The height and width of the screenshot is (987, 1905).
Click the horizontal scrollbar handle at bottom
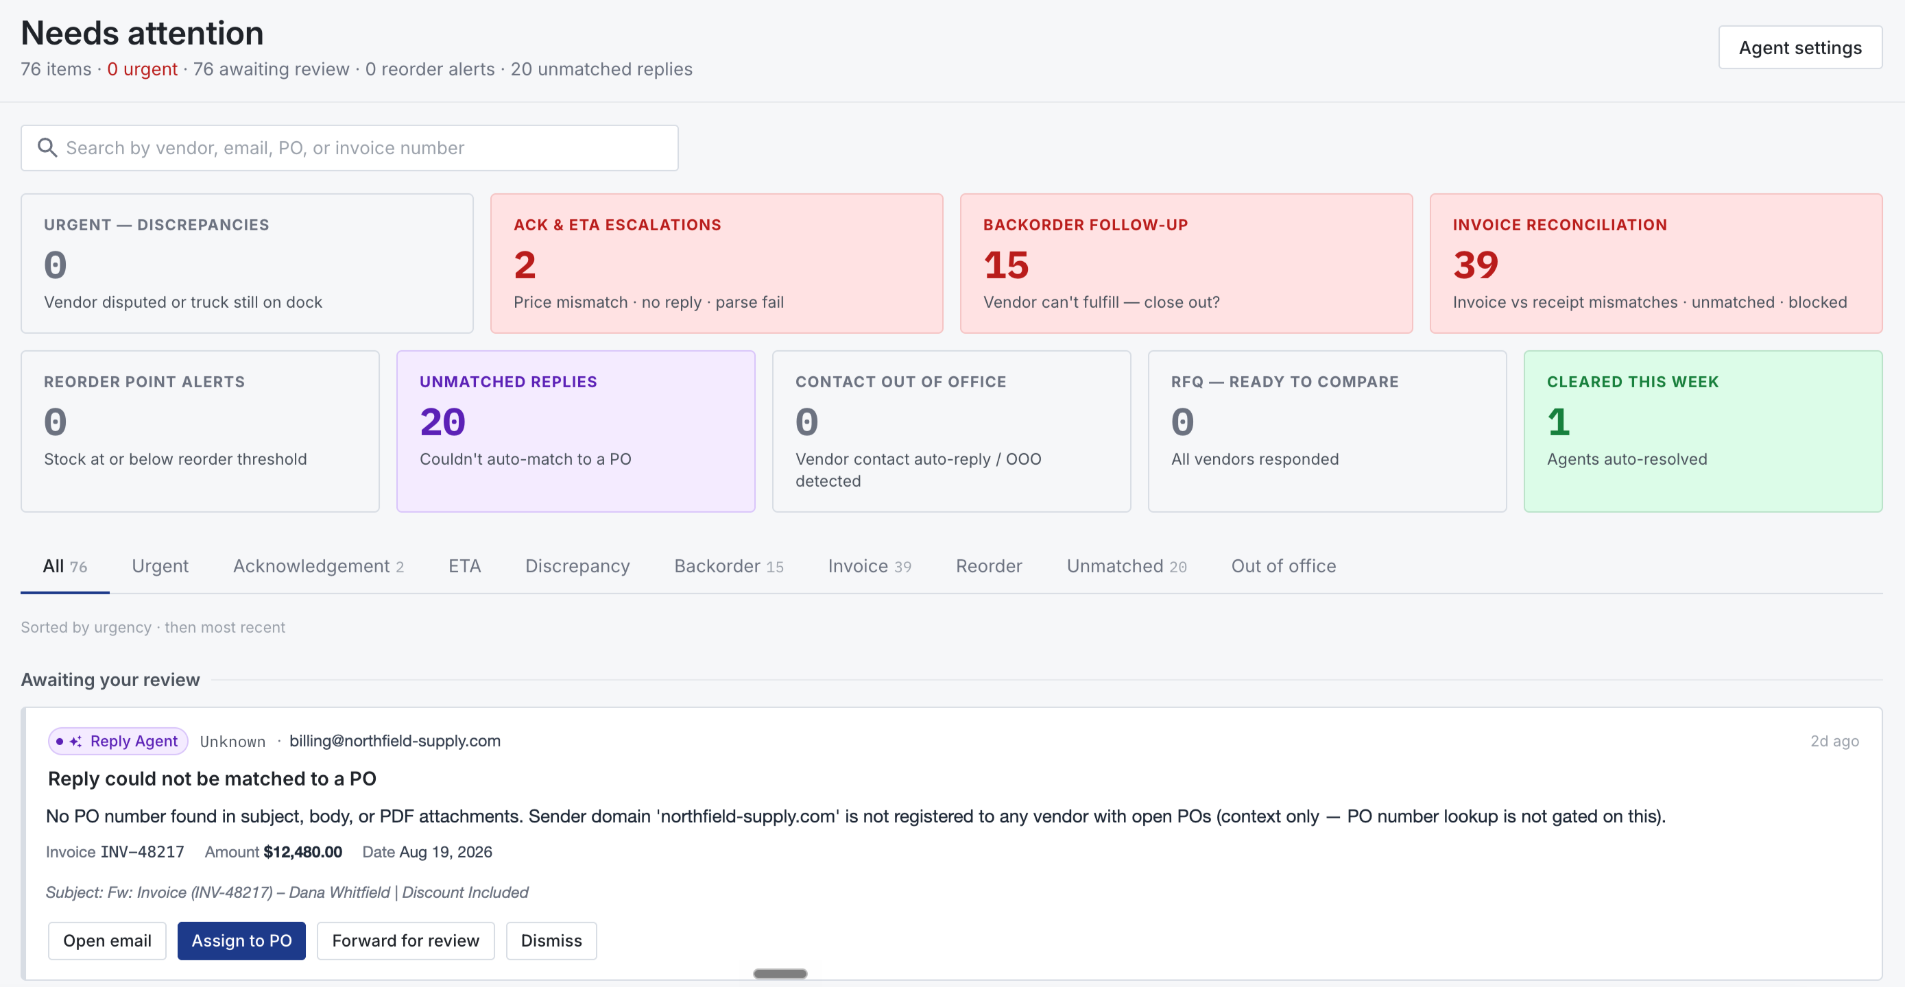coord(780,974)
